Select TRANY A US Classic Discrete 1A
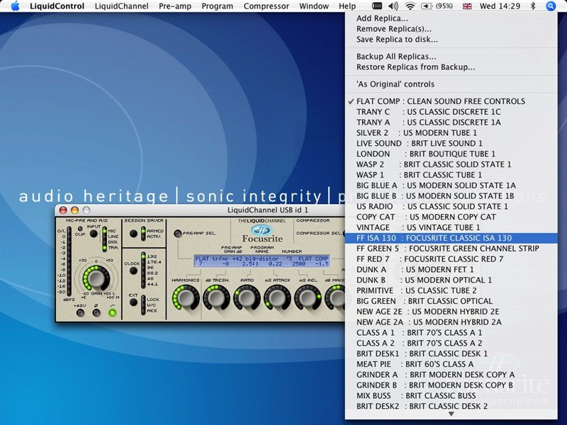This screenshot has height=425, width=567. tap(451, 122)
